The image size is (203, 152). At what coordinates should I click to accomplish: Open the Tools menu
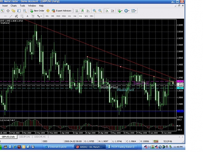22,6
